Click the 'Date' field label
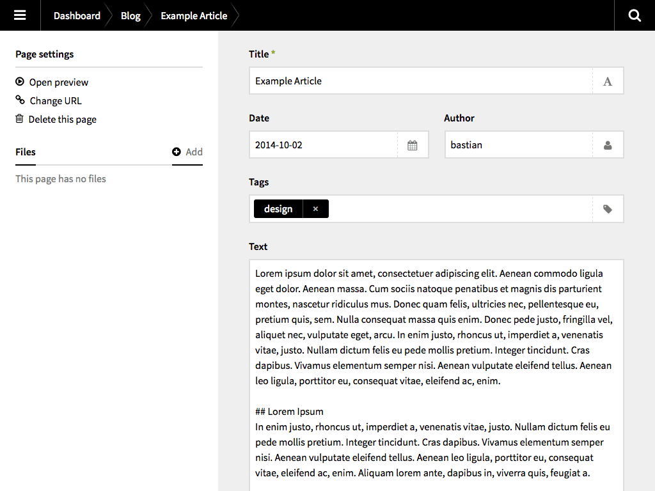Viewport: 655px width, 491px height. [x=259, y=118]
